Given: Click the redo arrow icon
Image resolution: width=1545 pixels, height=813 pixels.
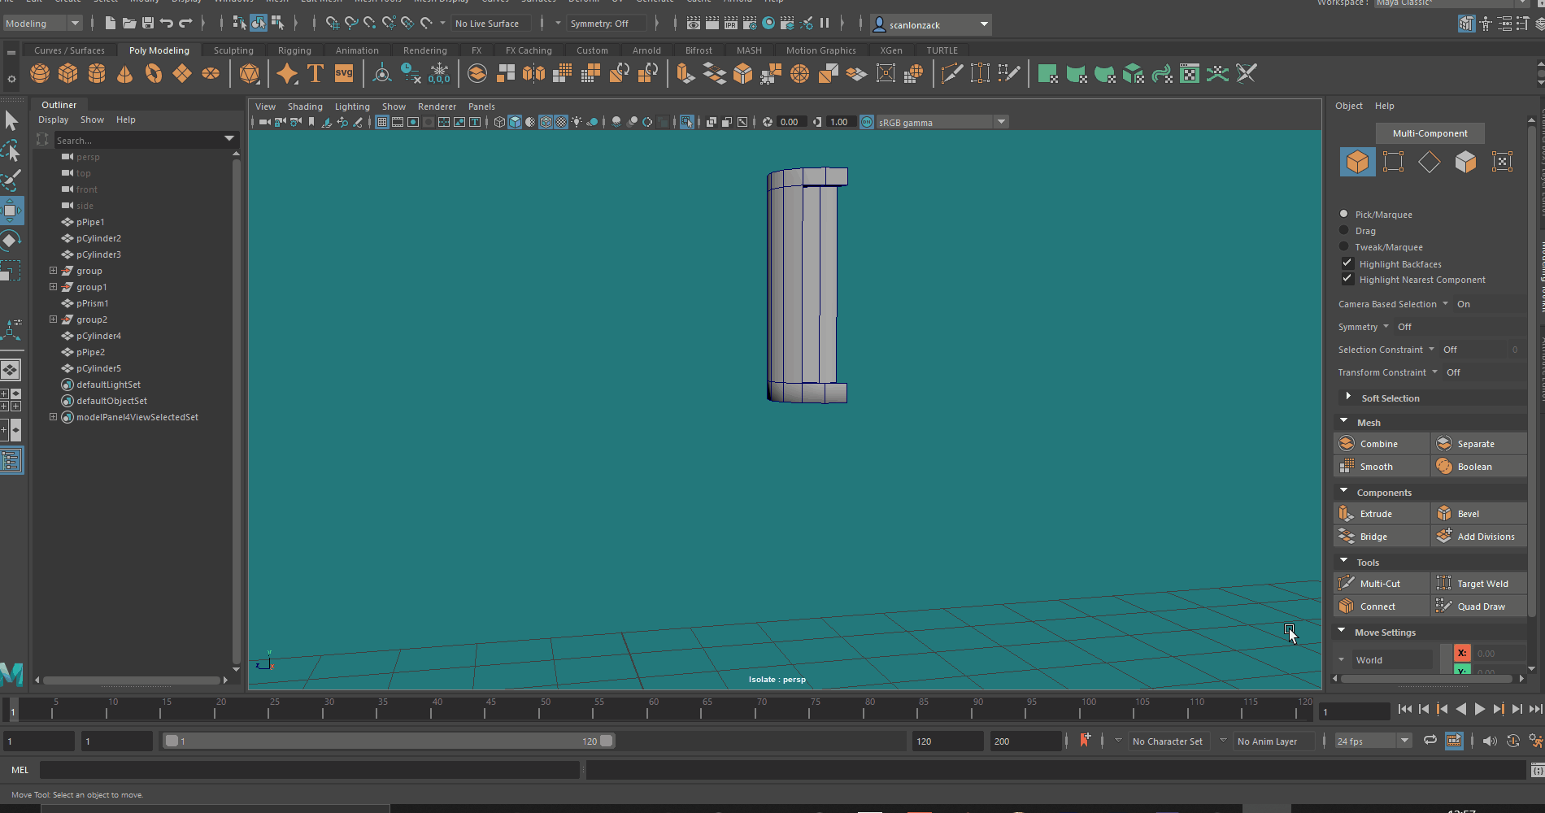Looking at the screenshot, I should tap(186, 24).
